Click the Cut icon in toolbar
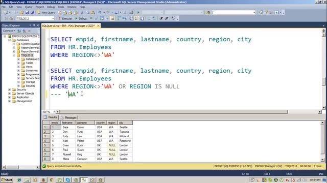 pyautogui.click(x=82, y=13)
